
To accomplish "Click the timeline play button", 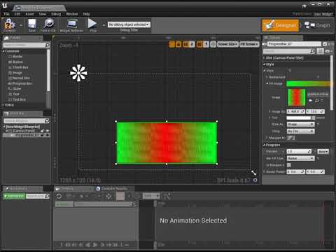I will point(95,245).
